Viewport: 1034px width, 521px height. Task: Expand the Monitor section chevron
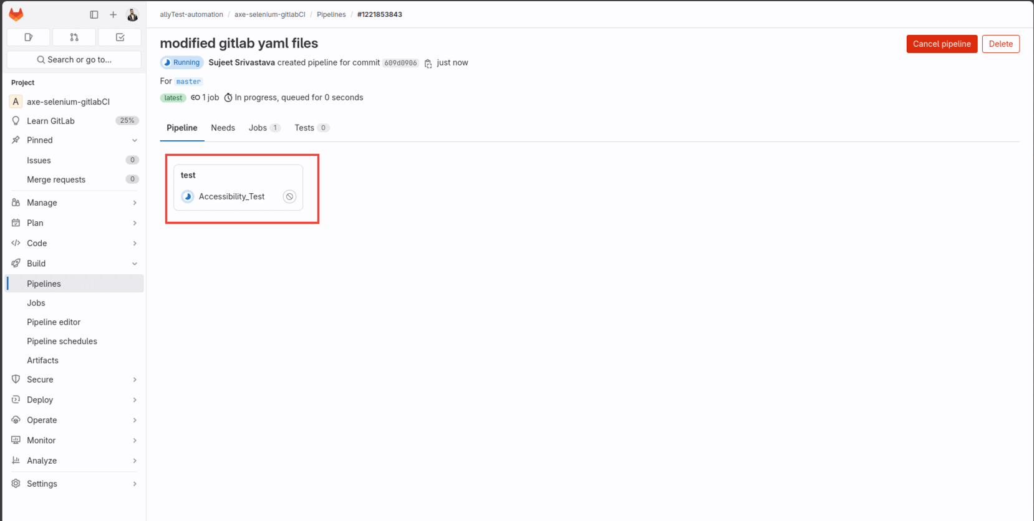[x=135, y=441]
